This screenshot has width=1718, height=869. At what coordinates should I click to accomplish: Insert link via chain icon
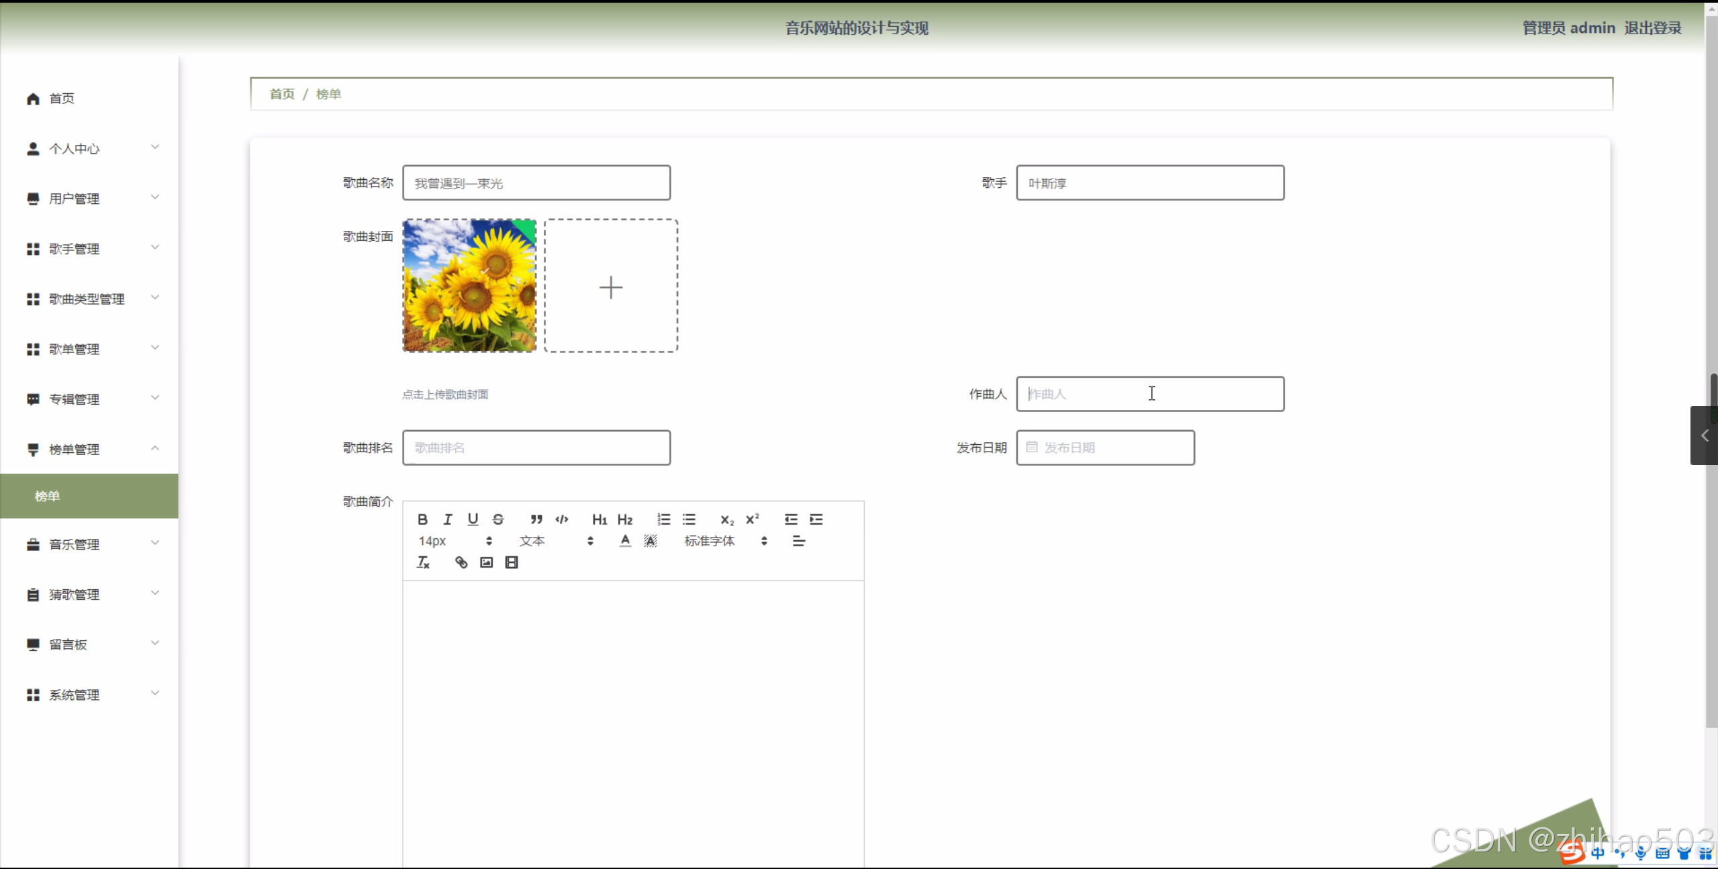pyautogui.click(x=461, y=562)
